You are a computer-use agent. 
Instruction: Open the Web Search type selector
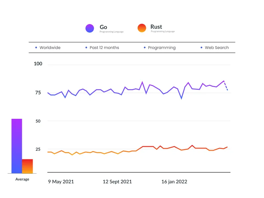pyautogui.click(x=216, y=48)
